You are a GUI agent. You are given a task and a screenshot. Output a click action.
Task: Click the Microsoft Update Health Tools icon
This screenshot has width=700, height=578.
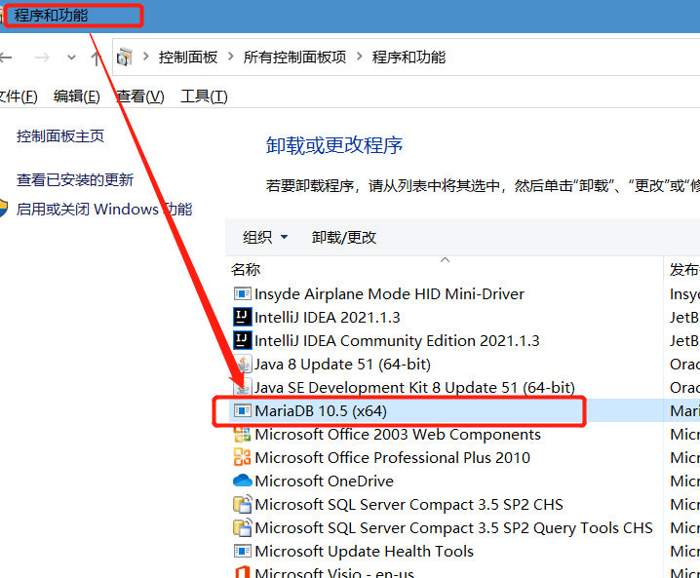(x=243, y=552)
